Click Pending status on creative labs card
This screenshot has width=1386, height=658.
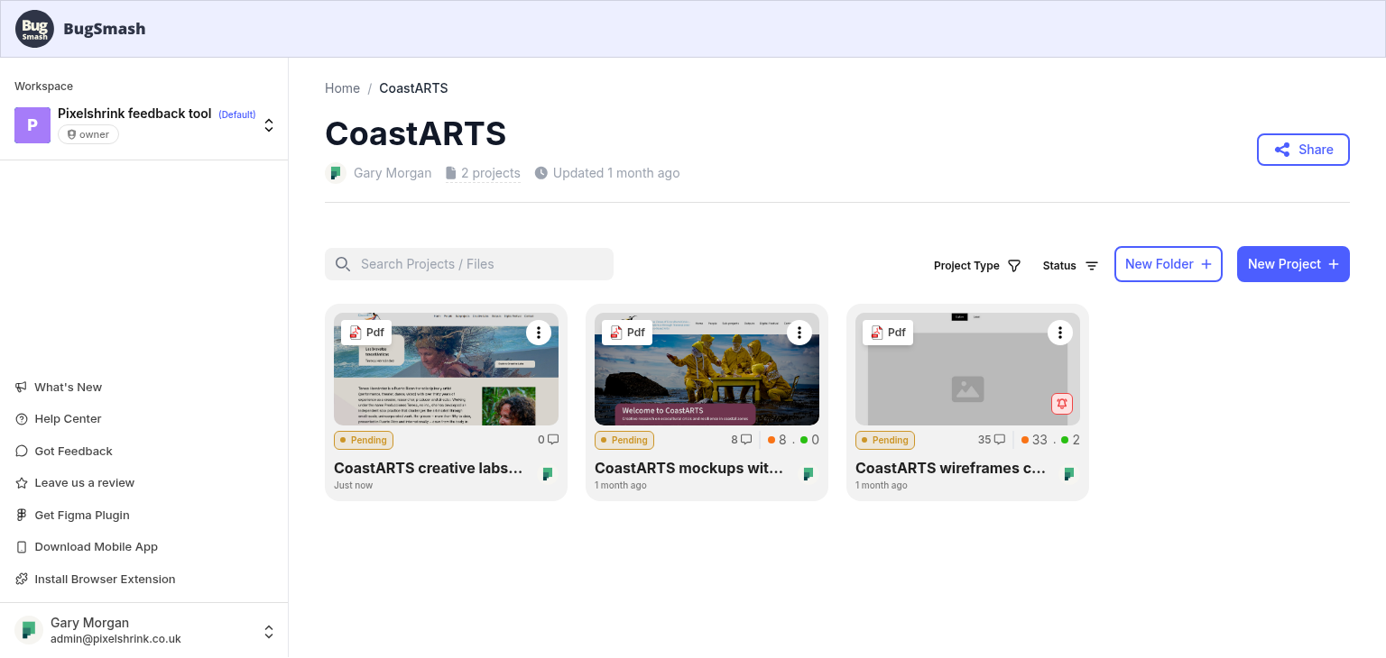[x=364, y=440]
